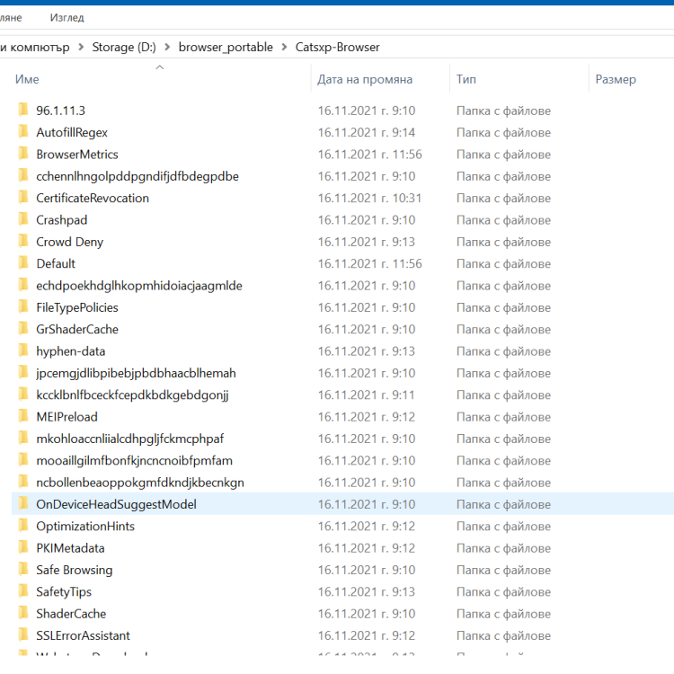Select folder icon of Safe Browsing
Image resolution: width=674 pixels, height=674 pixels.
(x=23, y=570)
